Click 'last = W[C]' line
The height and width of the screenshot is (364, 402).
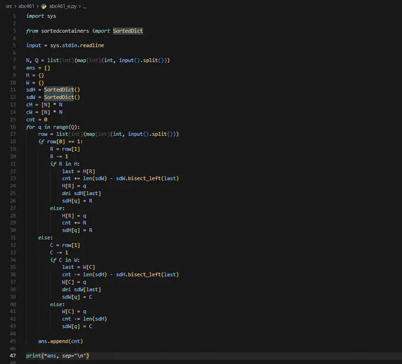(79, 267)
